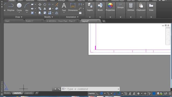This screenshot has width=172, height=97.
Task: Activate the Fillet tool in Modify panel
Action: tap(50, 9)
